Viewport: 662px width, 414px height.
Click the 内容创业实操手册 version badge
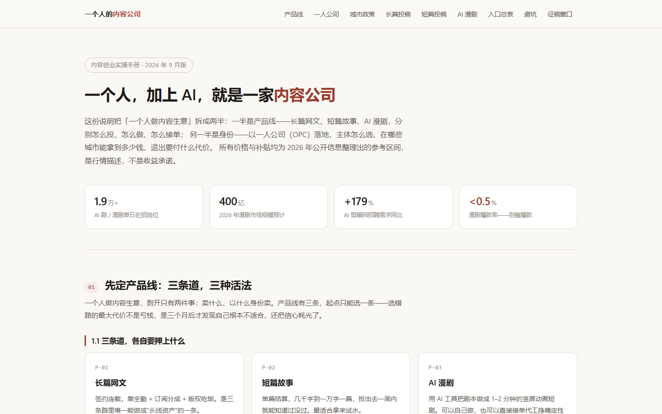[139, 65]
